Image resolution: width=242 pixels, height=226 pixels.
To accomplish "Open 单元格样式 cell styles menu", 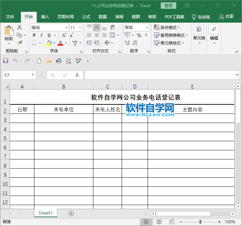I will (x=169, y=43).
